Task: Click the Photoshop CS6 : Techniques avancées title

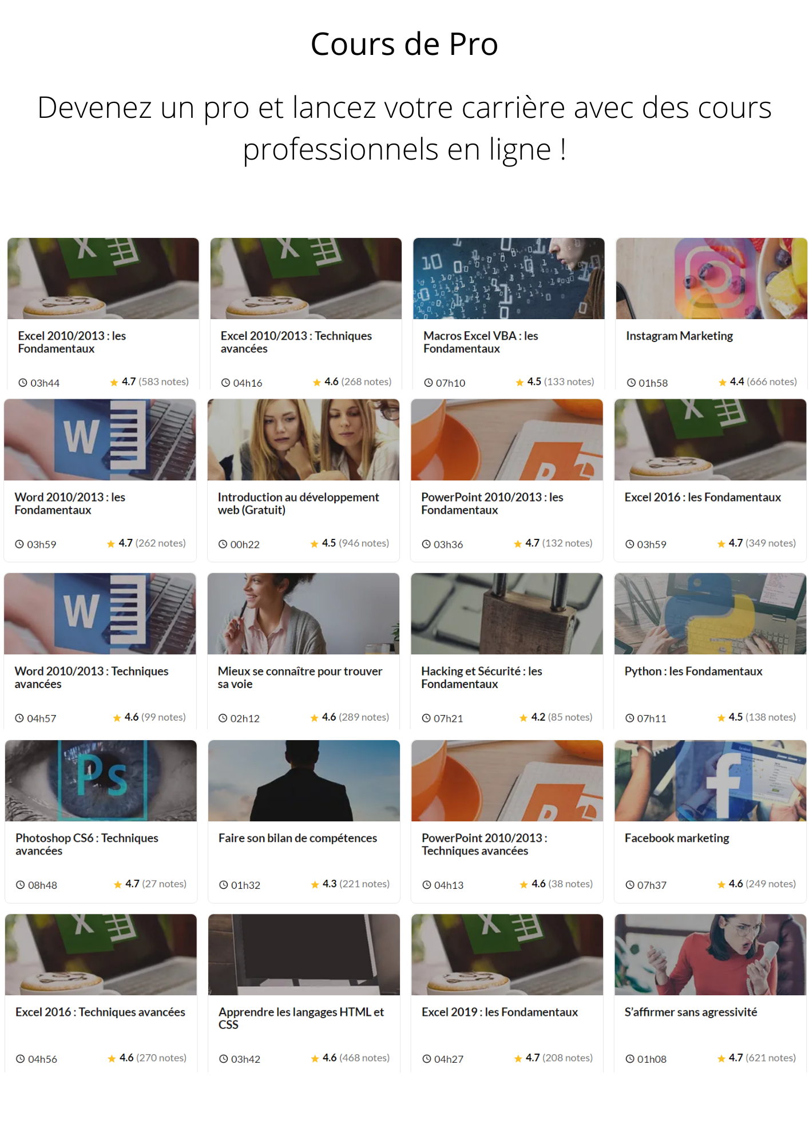Action: click(87, 844)
